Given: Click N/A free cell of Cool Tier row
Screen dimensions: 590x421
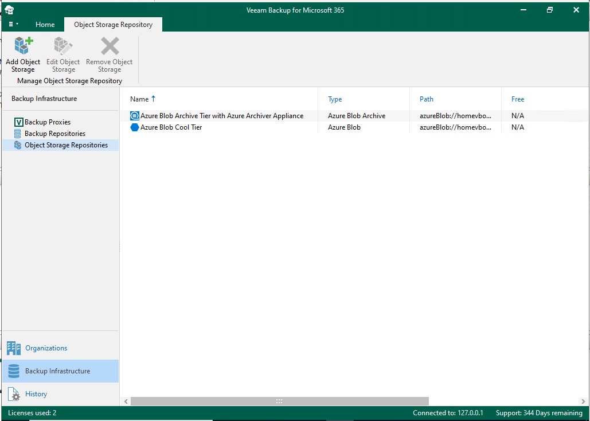Looking at the screenshot, I should tap(518, 127).
